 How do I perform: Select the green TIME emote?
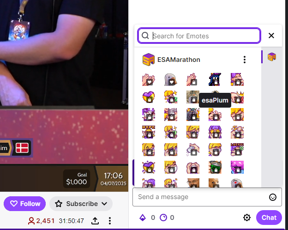pos(215,167)
